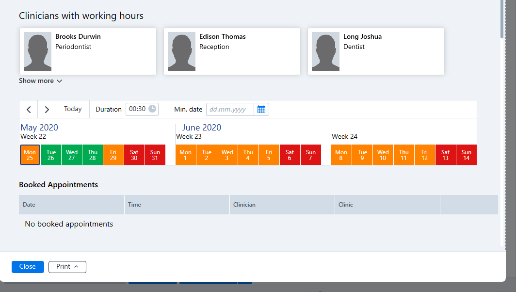The width and height of the screenshot is (516, 292).
Task: Open the Duration clock picker icon
Action: pos(152,109)
